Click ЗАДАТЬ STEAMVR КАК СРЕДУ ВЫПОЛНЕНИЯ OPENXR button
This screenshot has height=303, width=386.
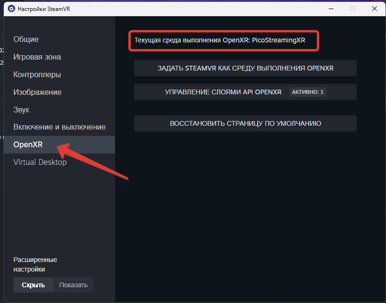[x=245, y=68]
